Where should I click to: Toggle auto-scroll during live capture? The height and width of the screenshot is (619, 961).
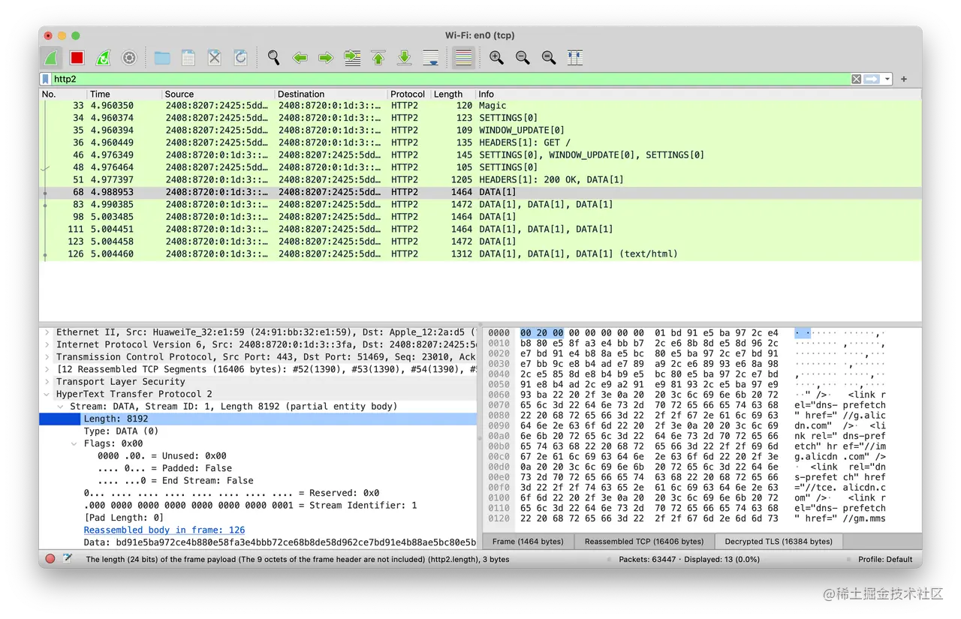431,58
